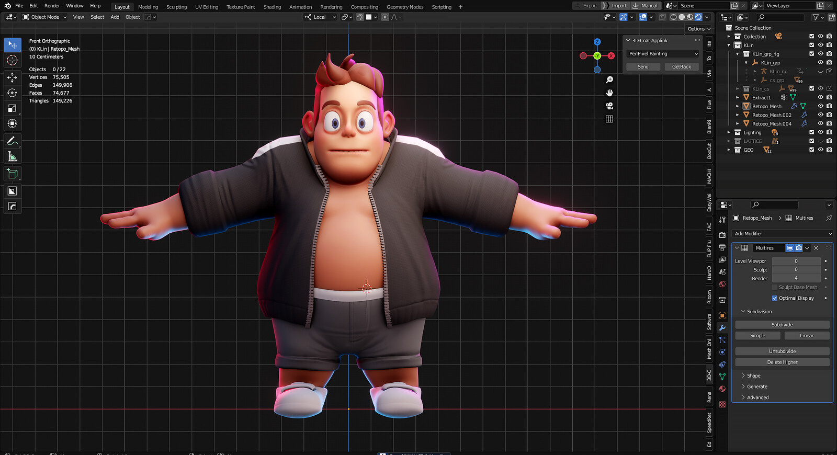837x455 pixels.
Task: Click the Subdivide button
Action: 783,325
